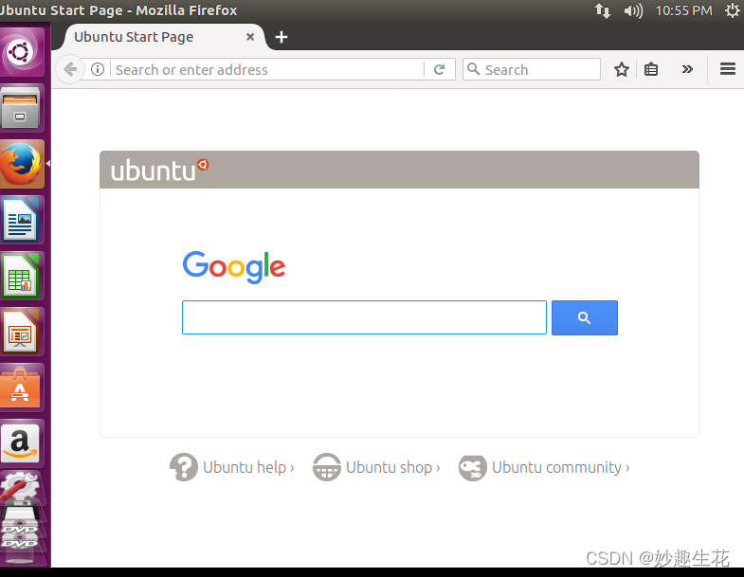
Task: Open the Ubuntu community link
Action: [x=544, y=467]
